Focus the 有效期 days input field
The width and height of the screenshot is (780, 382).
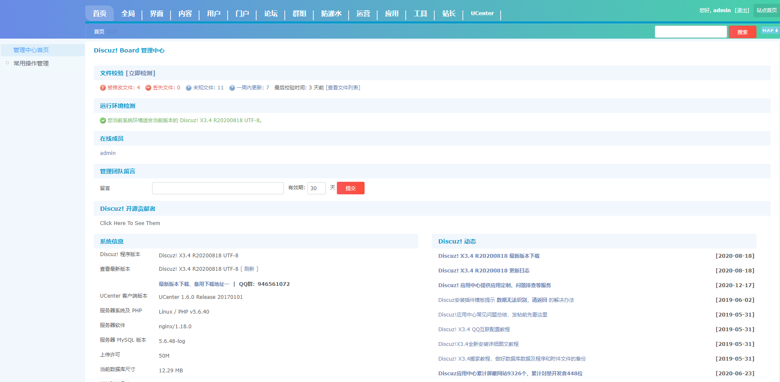[x=317, y=188]
